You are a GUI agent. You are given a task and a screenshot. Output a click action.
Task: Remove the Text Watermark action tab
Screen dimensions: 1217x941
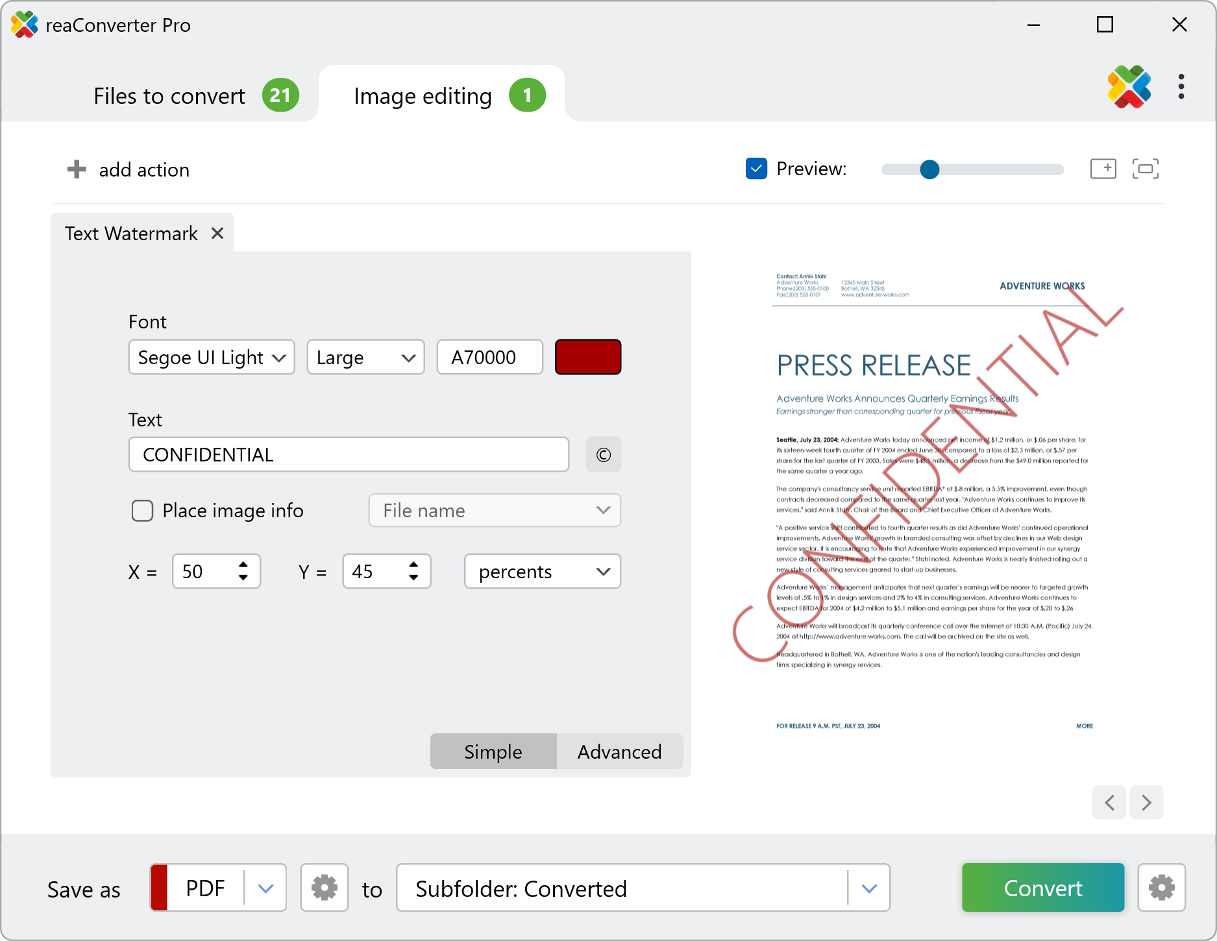click(217, 233)
